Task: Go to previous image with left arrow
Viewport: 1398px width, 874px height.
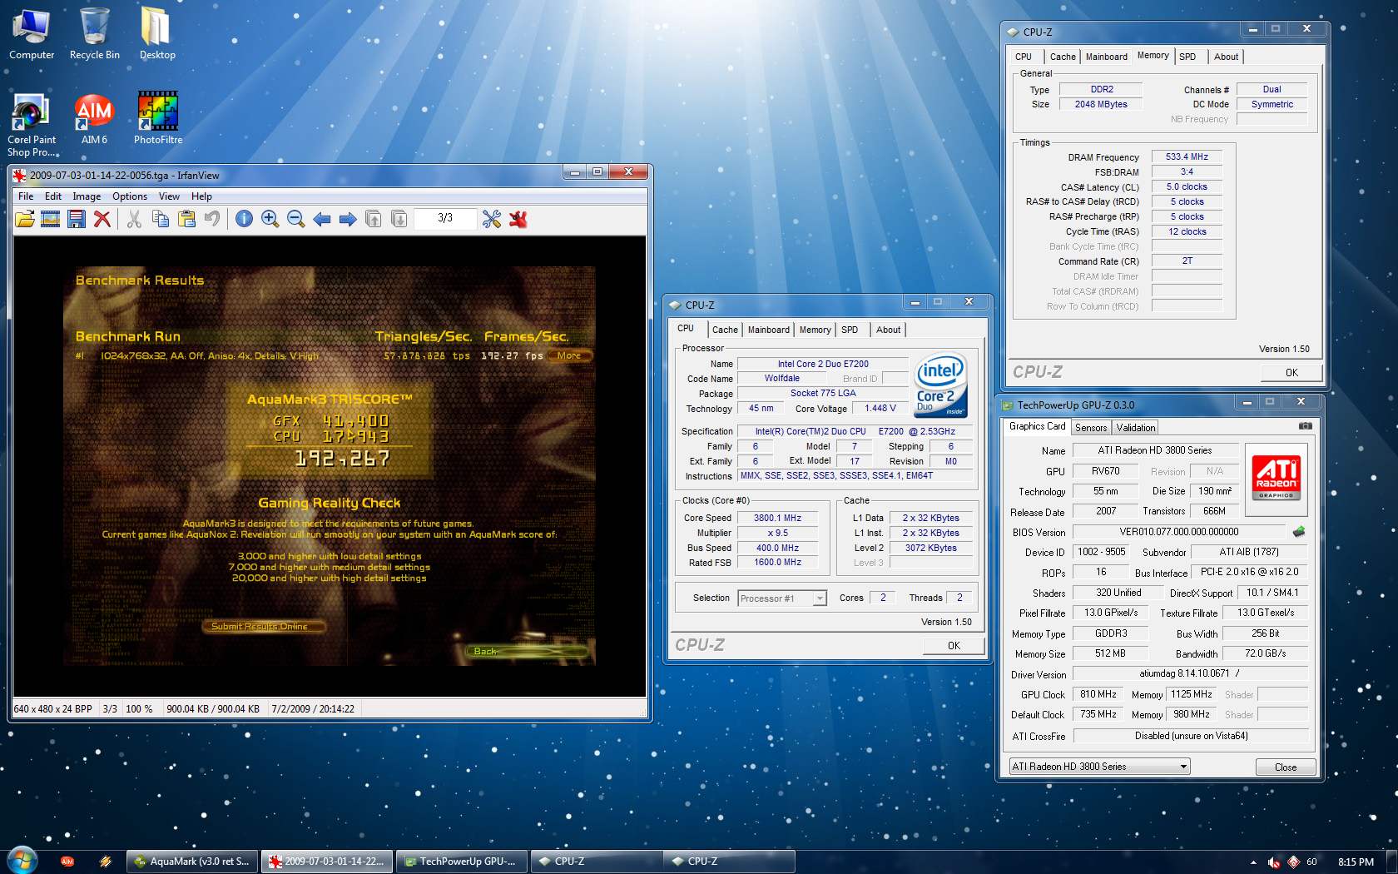Action: tap(322, 219)
